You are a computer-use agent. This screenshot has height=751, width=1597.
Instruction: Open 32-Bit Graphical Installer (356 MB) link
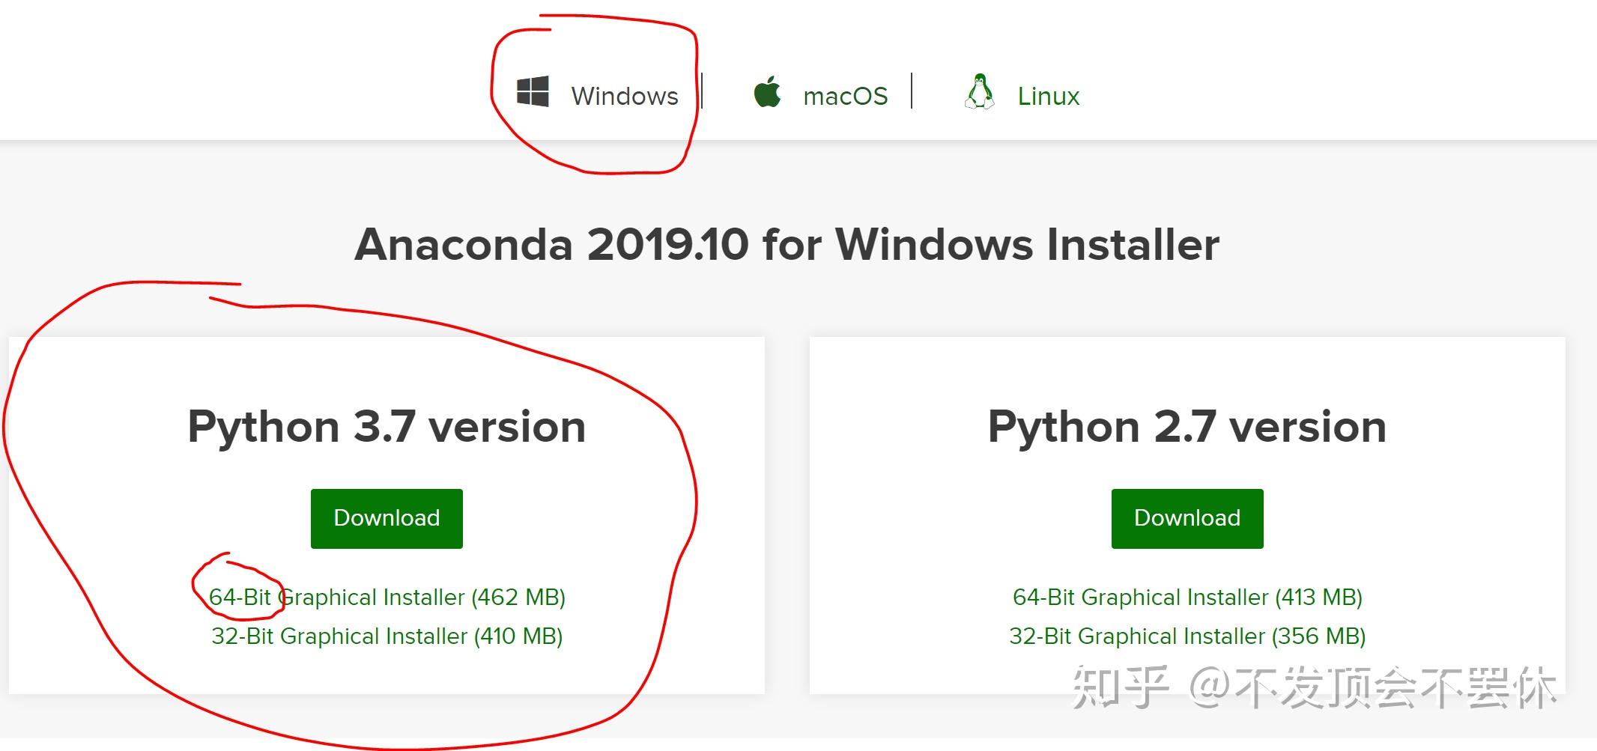click(1187, 636)
